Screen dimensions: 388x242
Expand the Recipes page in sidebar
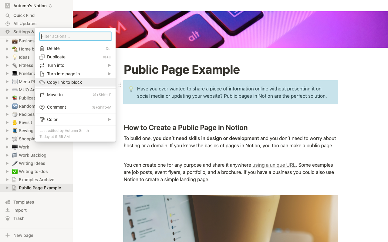8,114
